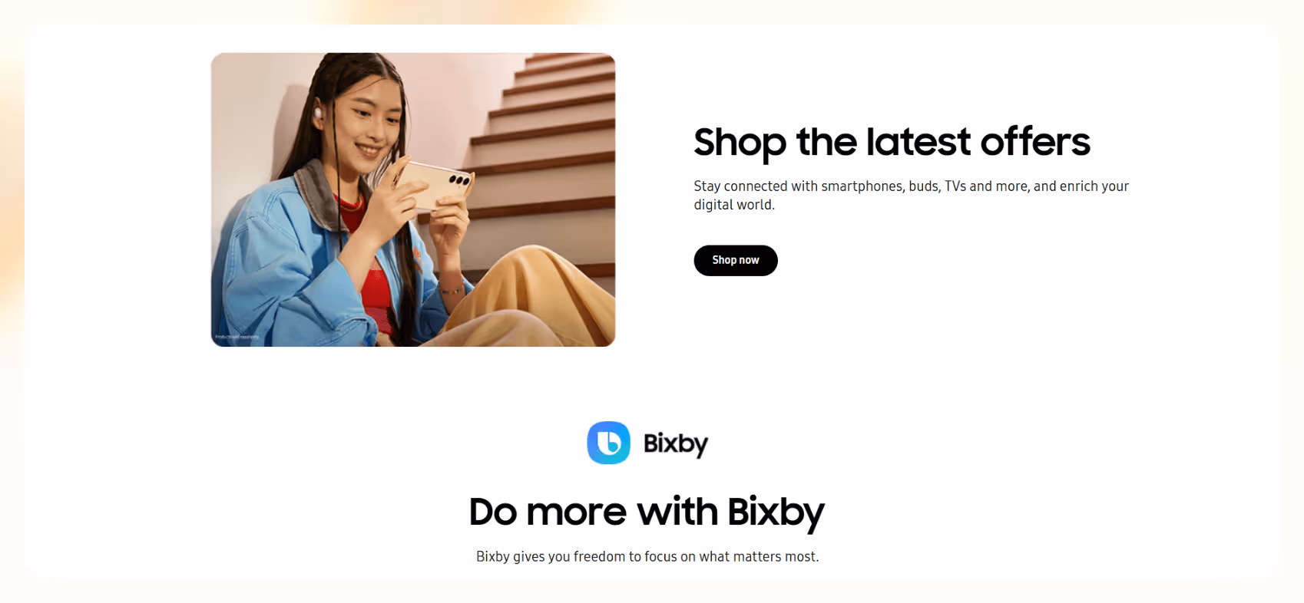Click the bracelet on the woman's wrist
Image resolution: width=1304 pixels, height=603 pixels.
452,290
